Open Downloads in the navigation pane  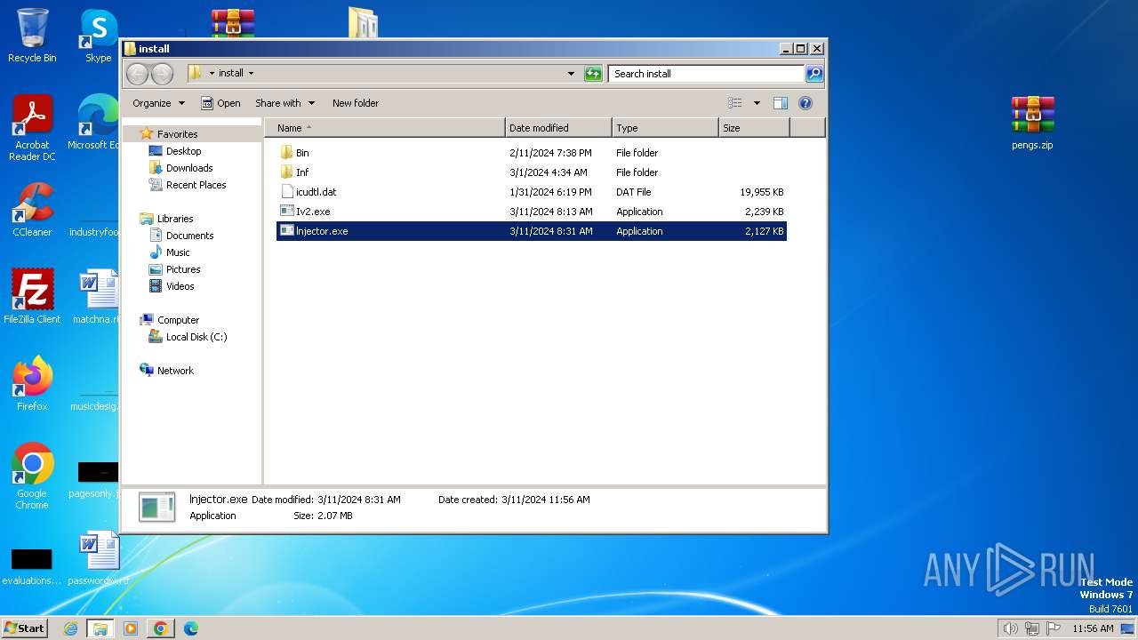click(x=189, y=168)
